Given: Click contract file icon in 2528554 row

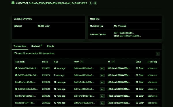Looking at the screenshot, I should click(x=109, y=75).
